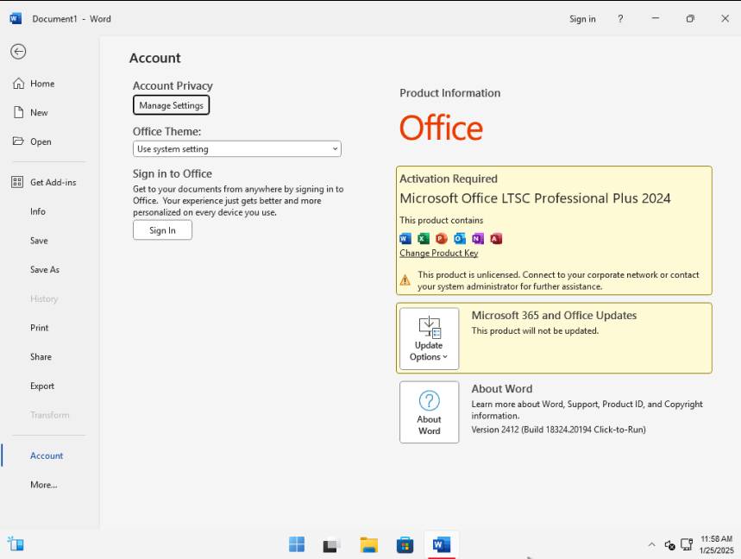Open the Print page
The image size is (741, 559).
39,328
